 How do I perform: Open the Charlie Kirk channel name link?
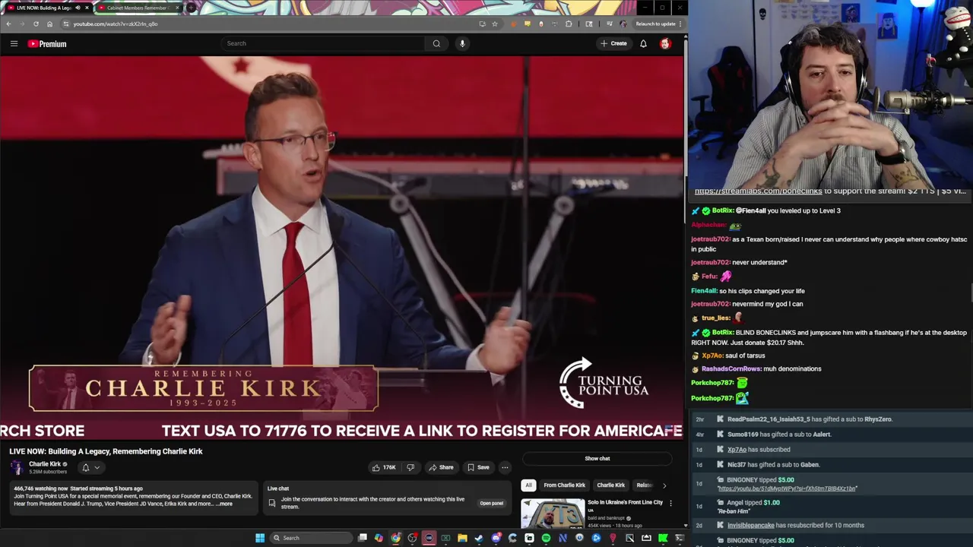coord(45,463)
